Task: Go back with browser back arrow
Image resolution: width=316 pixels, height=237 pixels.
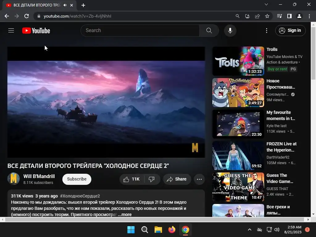Action: tap(7, 16)
